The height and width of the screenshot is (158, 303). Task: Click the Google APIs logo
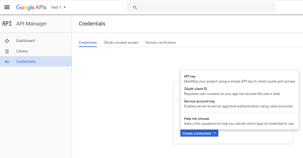31,7
